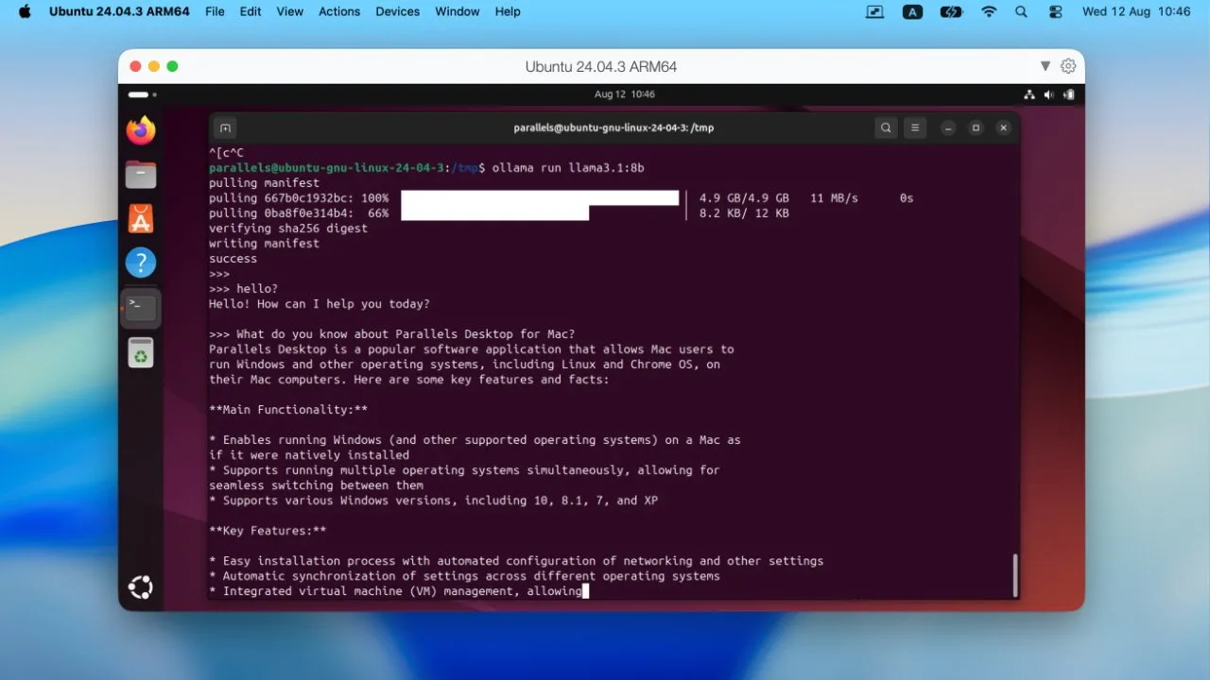
Task: Enter full screen for Parallels window
Action: 172,66
